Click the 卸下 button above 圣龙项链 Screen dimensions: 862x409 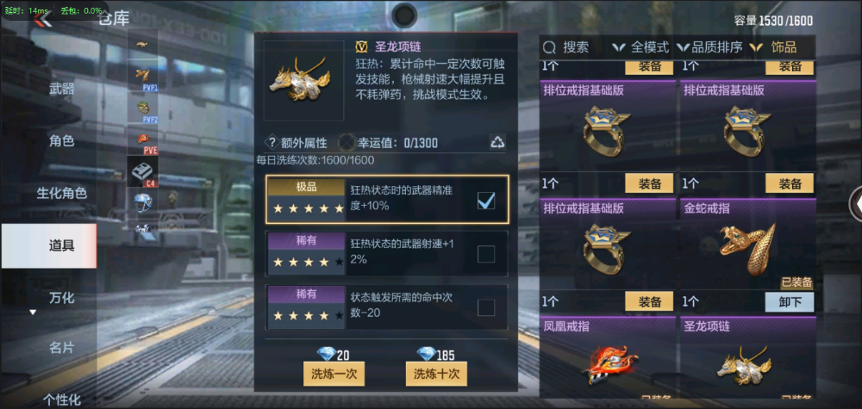790,302
